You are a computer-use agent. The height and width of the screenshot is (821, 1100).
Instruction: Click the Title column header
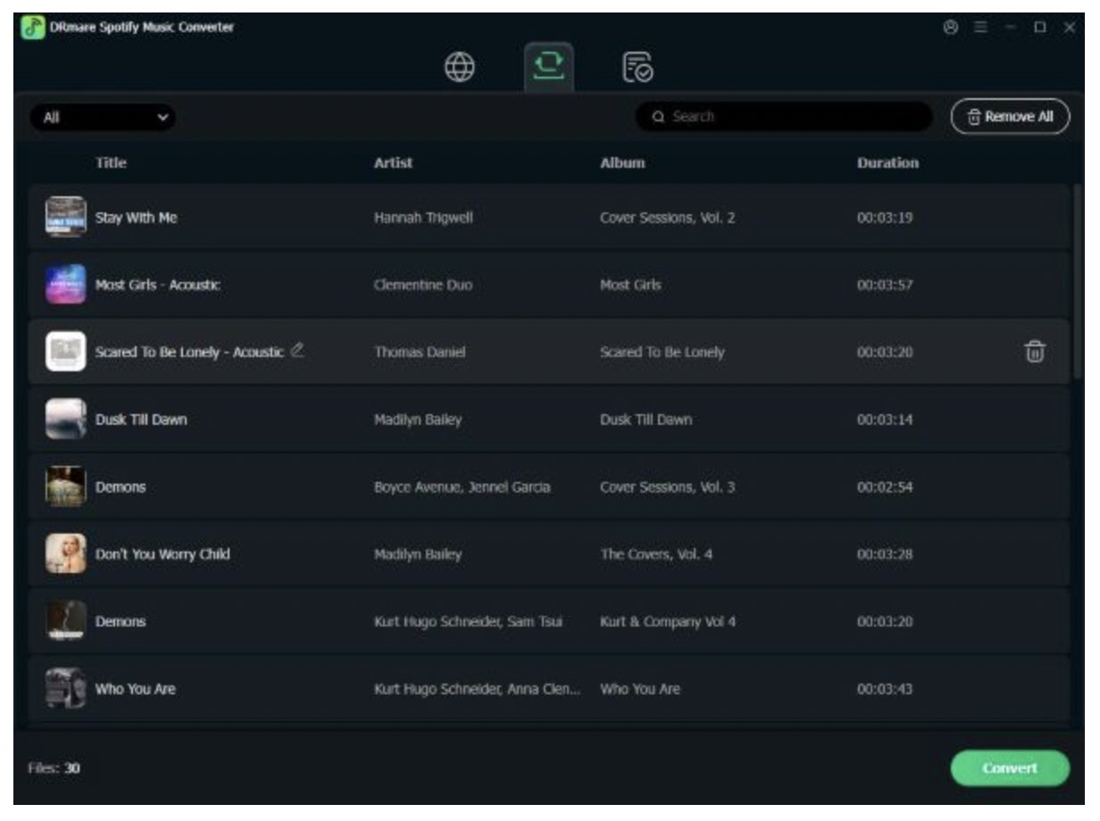click(x=112, y=164)
